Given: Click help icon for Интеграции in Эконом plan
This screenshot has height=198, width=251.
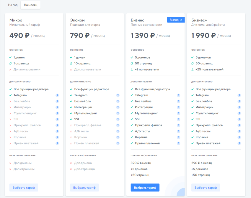Looking at the screenshot, I should click(118, 107).
